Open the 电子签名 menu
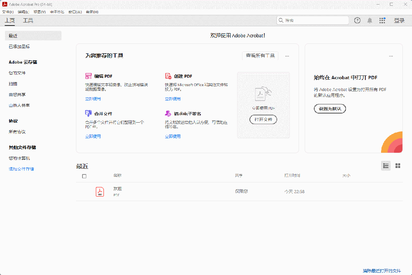This screenshot has height=275, width=412. 57,12
